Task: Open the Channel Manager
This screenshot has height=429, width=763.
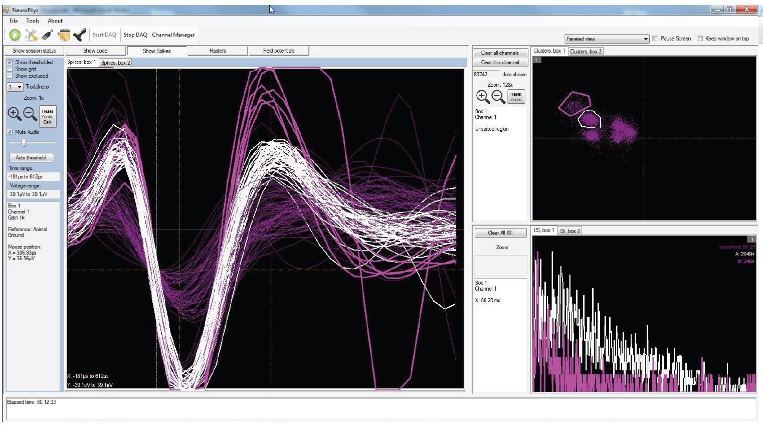Action: (173, 35)
